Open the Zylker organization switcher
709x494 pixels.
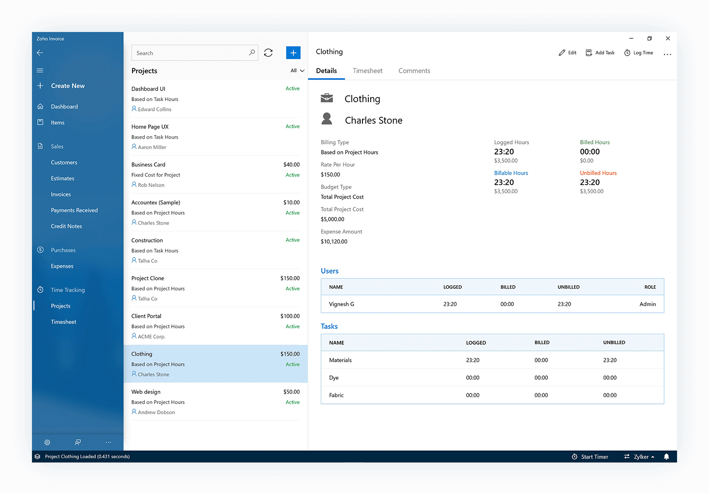tap(639, 457)
